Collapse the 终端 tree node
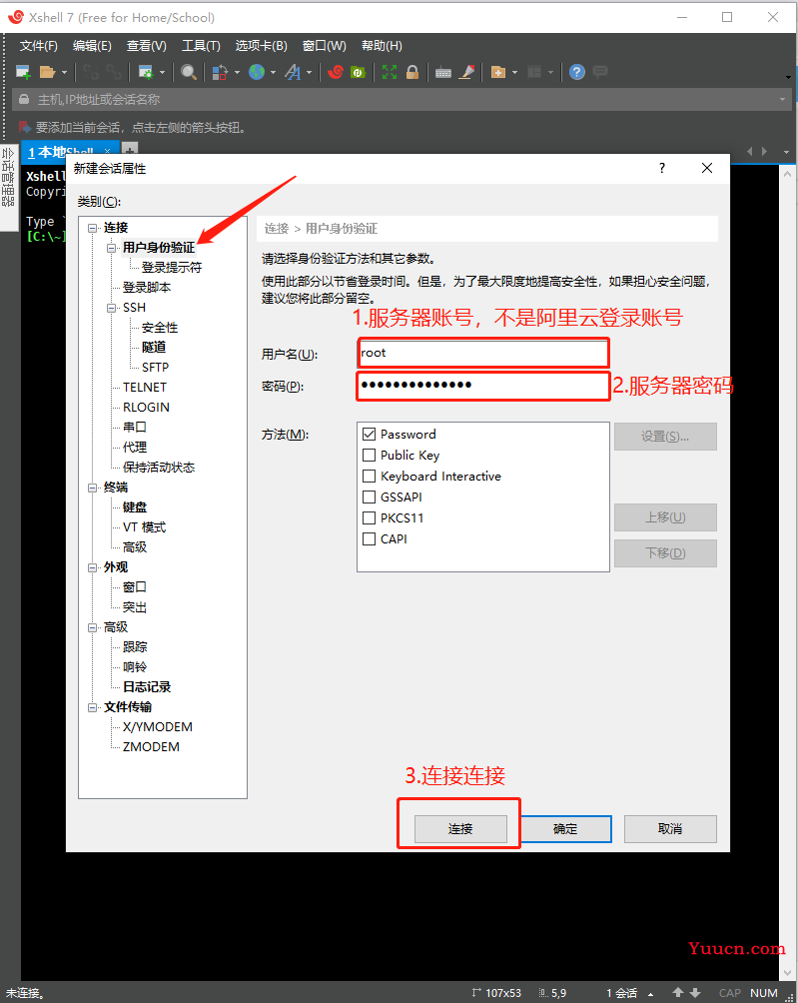Image resolution: width=798 pixels, height=1003 pixels. (93, 488)
